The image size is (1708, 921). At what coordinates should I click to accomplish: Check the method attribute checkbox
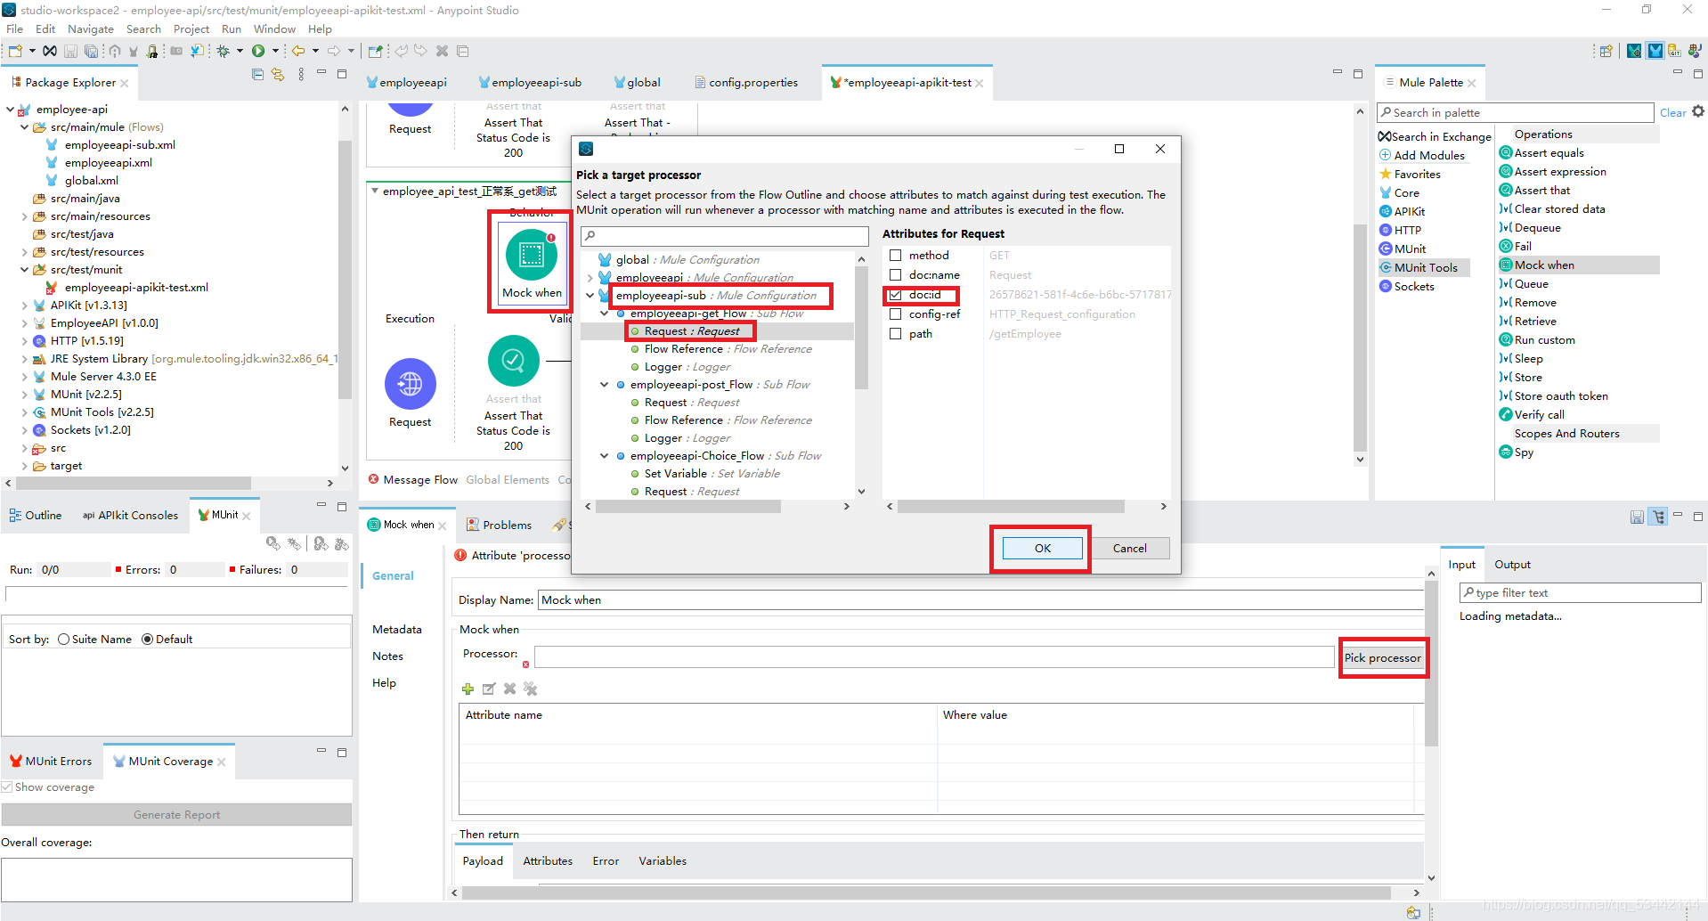click(896, 256)
